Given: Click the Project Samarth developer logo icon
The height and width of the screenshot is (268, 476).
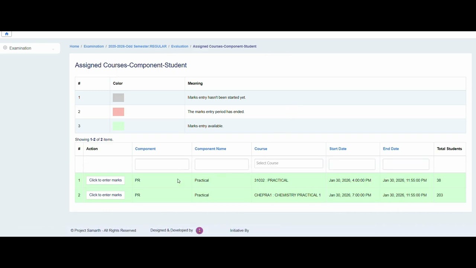Looking at the screenshot, I should [199, 230].
